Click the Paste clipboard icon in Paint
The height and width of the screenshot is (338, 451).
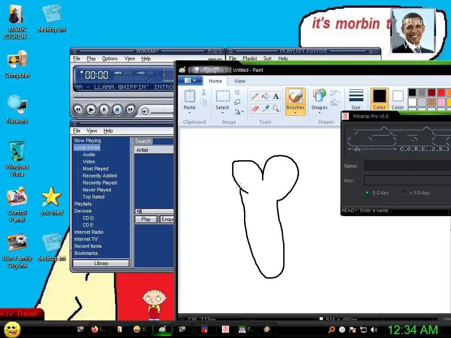tap(189, 96)
